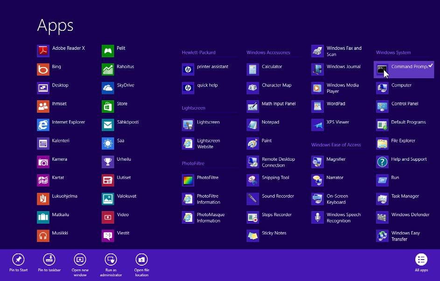This screenshot has height=281, width=440.
Task: Open Adobe Reader X app icon
Action: [43, 51]
